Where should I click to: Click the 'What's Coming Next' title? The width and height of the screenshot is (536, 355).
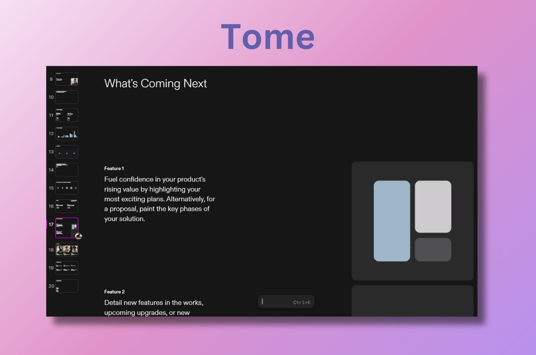click(155, 83)
